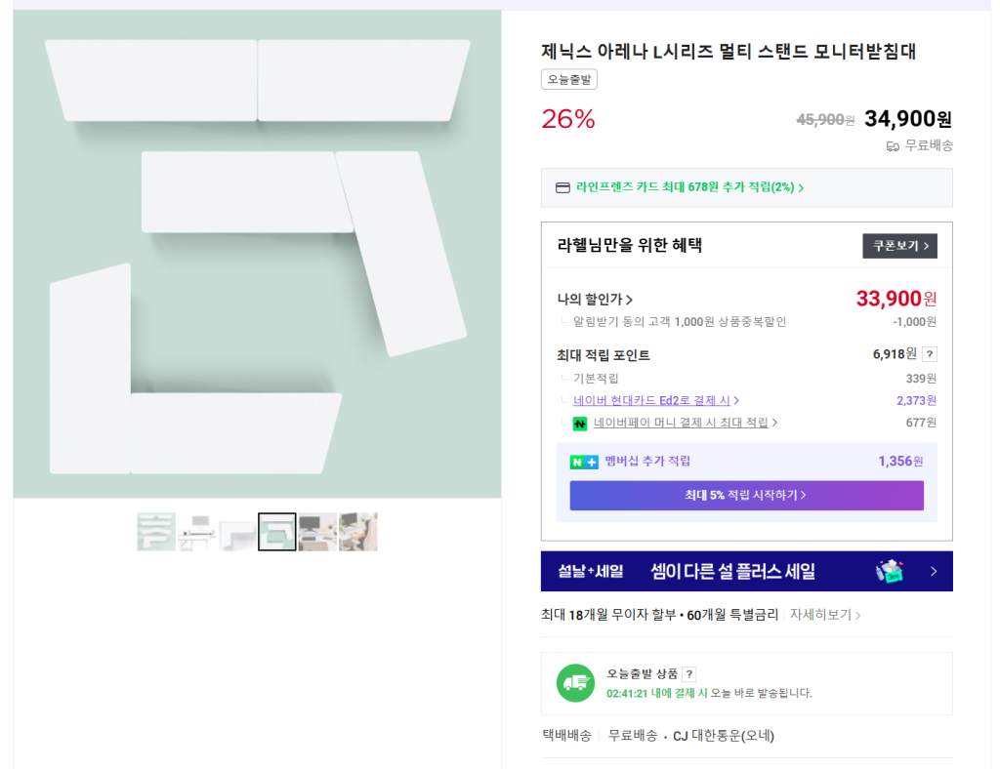Open 라인프렌즈 카드 추가 적립 link
This screenshot has width=1000, height=769.
click(x=689, y=188)
